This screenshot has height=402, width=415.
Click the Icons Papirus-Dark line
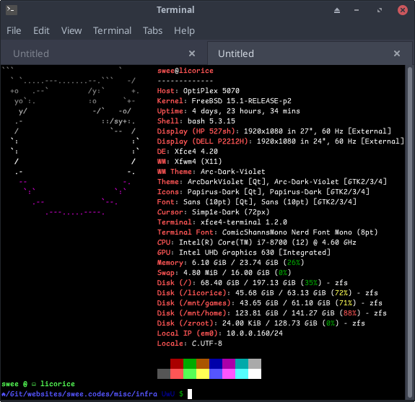tap(263, 191)
